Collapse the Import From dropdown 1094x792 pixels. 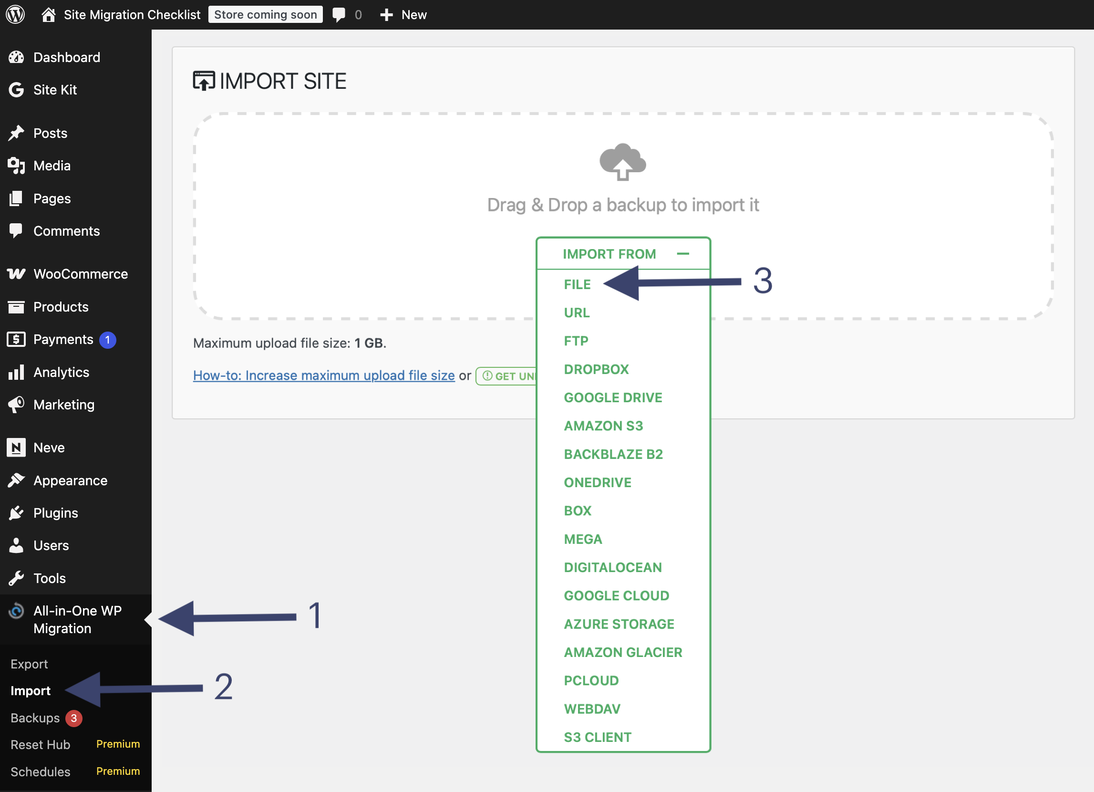682,254
